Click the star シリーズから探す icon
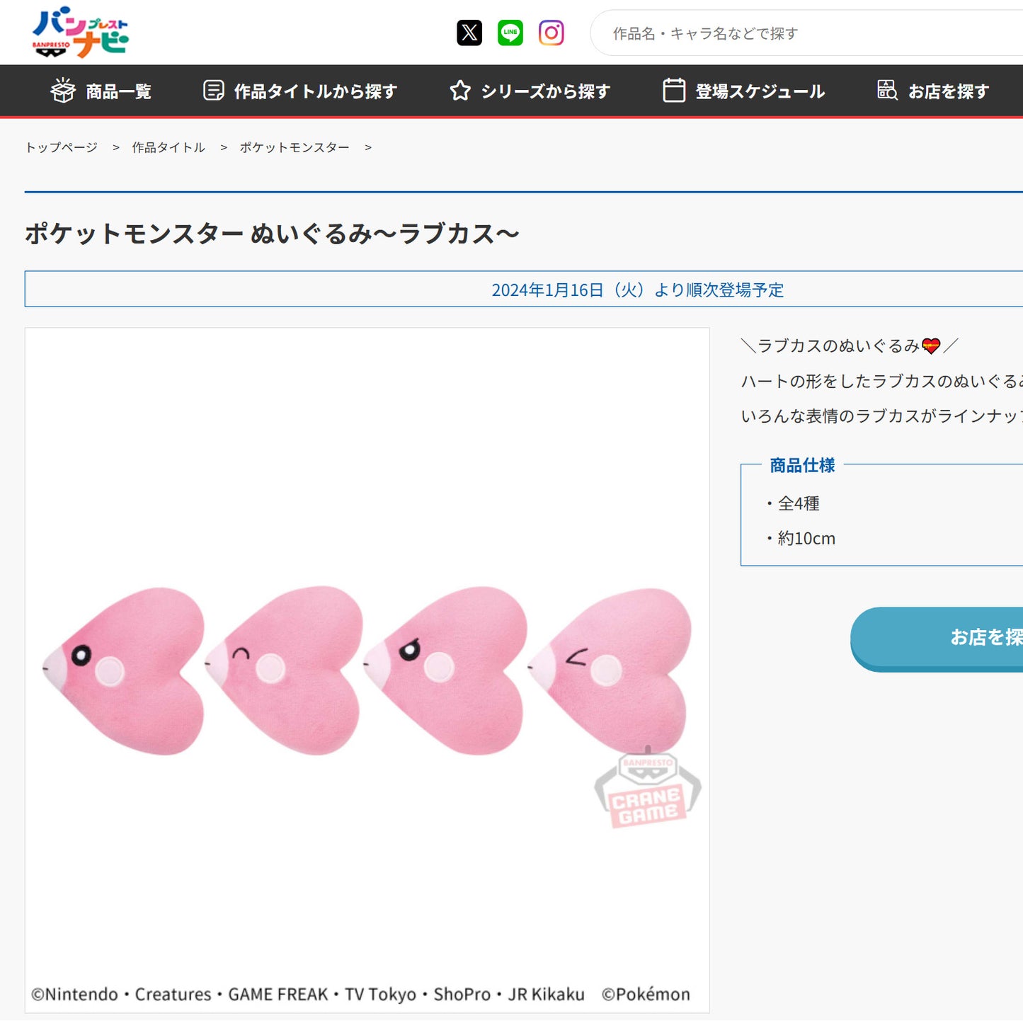This screenshot has width=1023, height=1023. [460, 91]
